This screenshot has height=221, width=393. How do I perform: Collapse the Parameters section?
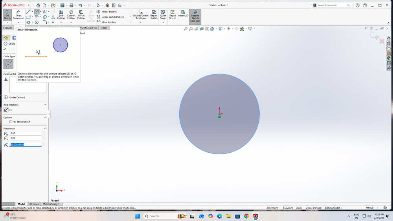coord(45,128)
